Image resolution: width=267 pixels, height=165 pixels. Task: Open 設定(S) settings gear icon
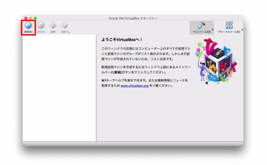tap(41, 25)
